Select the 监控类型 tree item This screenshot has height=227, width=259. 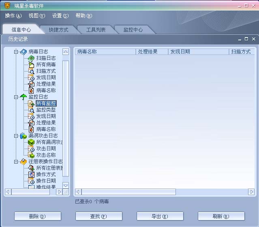[46, 110]
